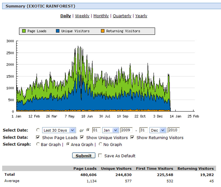Open the Quarterly summary
221x187 pixels.
pyautogui.click(x=122, y=16)
